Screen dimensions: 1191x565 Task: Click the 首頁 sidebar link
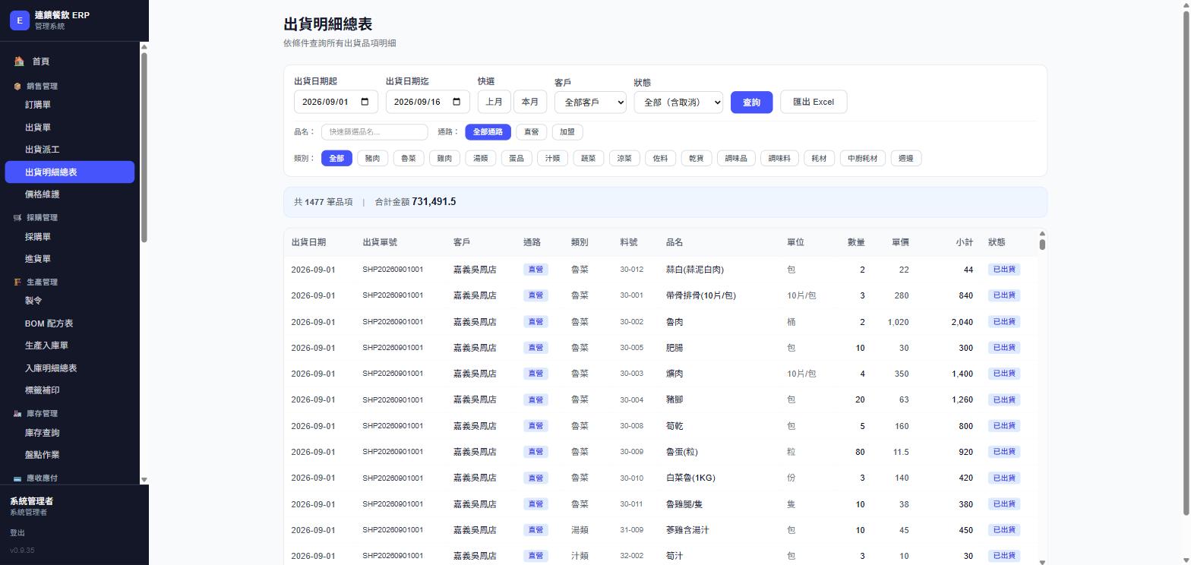pos(70,62)
